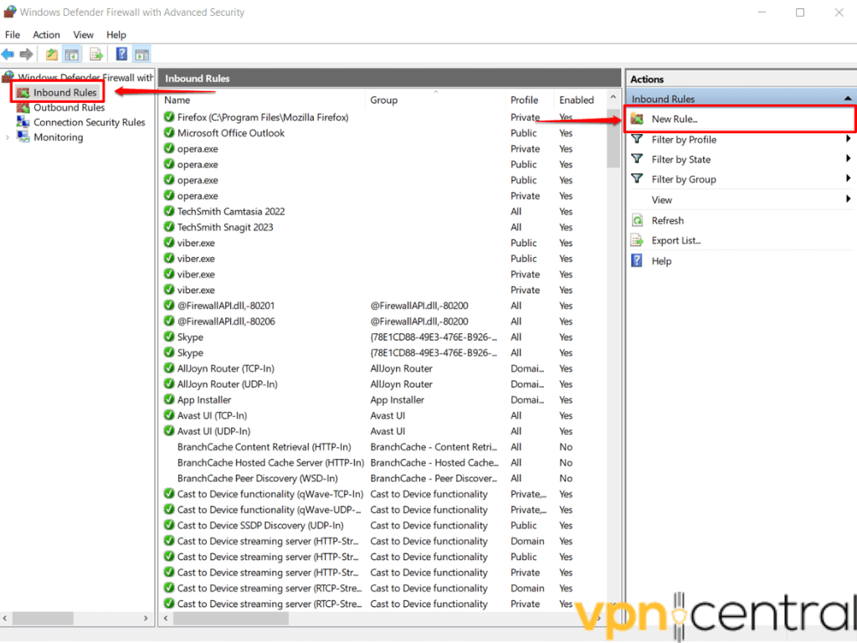
Task: Click the Export List toolbar icon
Action: (95, 54)
